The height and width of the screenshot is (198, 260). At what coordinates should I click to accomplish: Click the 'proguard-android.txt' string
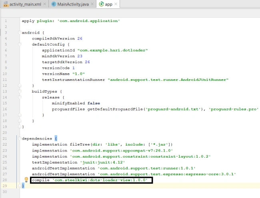pyautogui.click(x=174, y=109)
